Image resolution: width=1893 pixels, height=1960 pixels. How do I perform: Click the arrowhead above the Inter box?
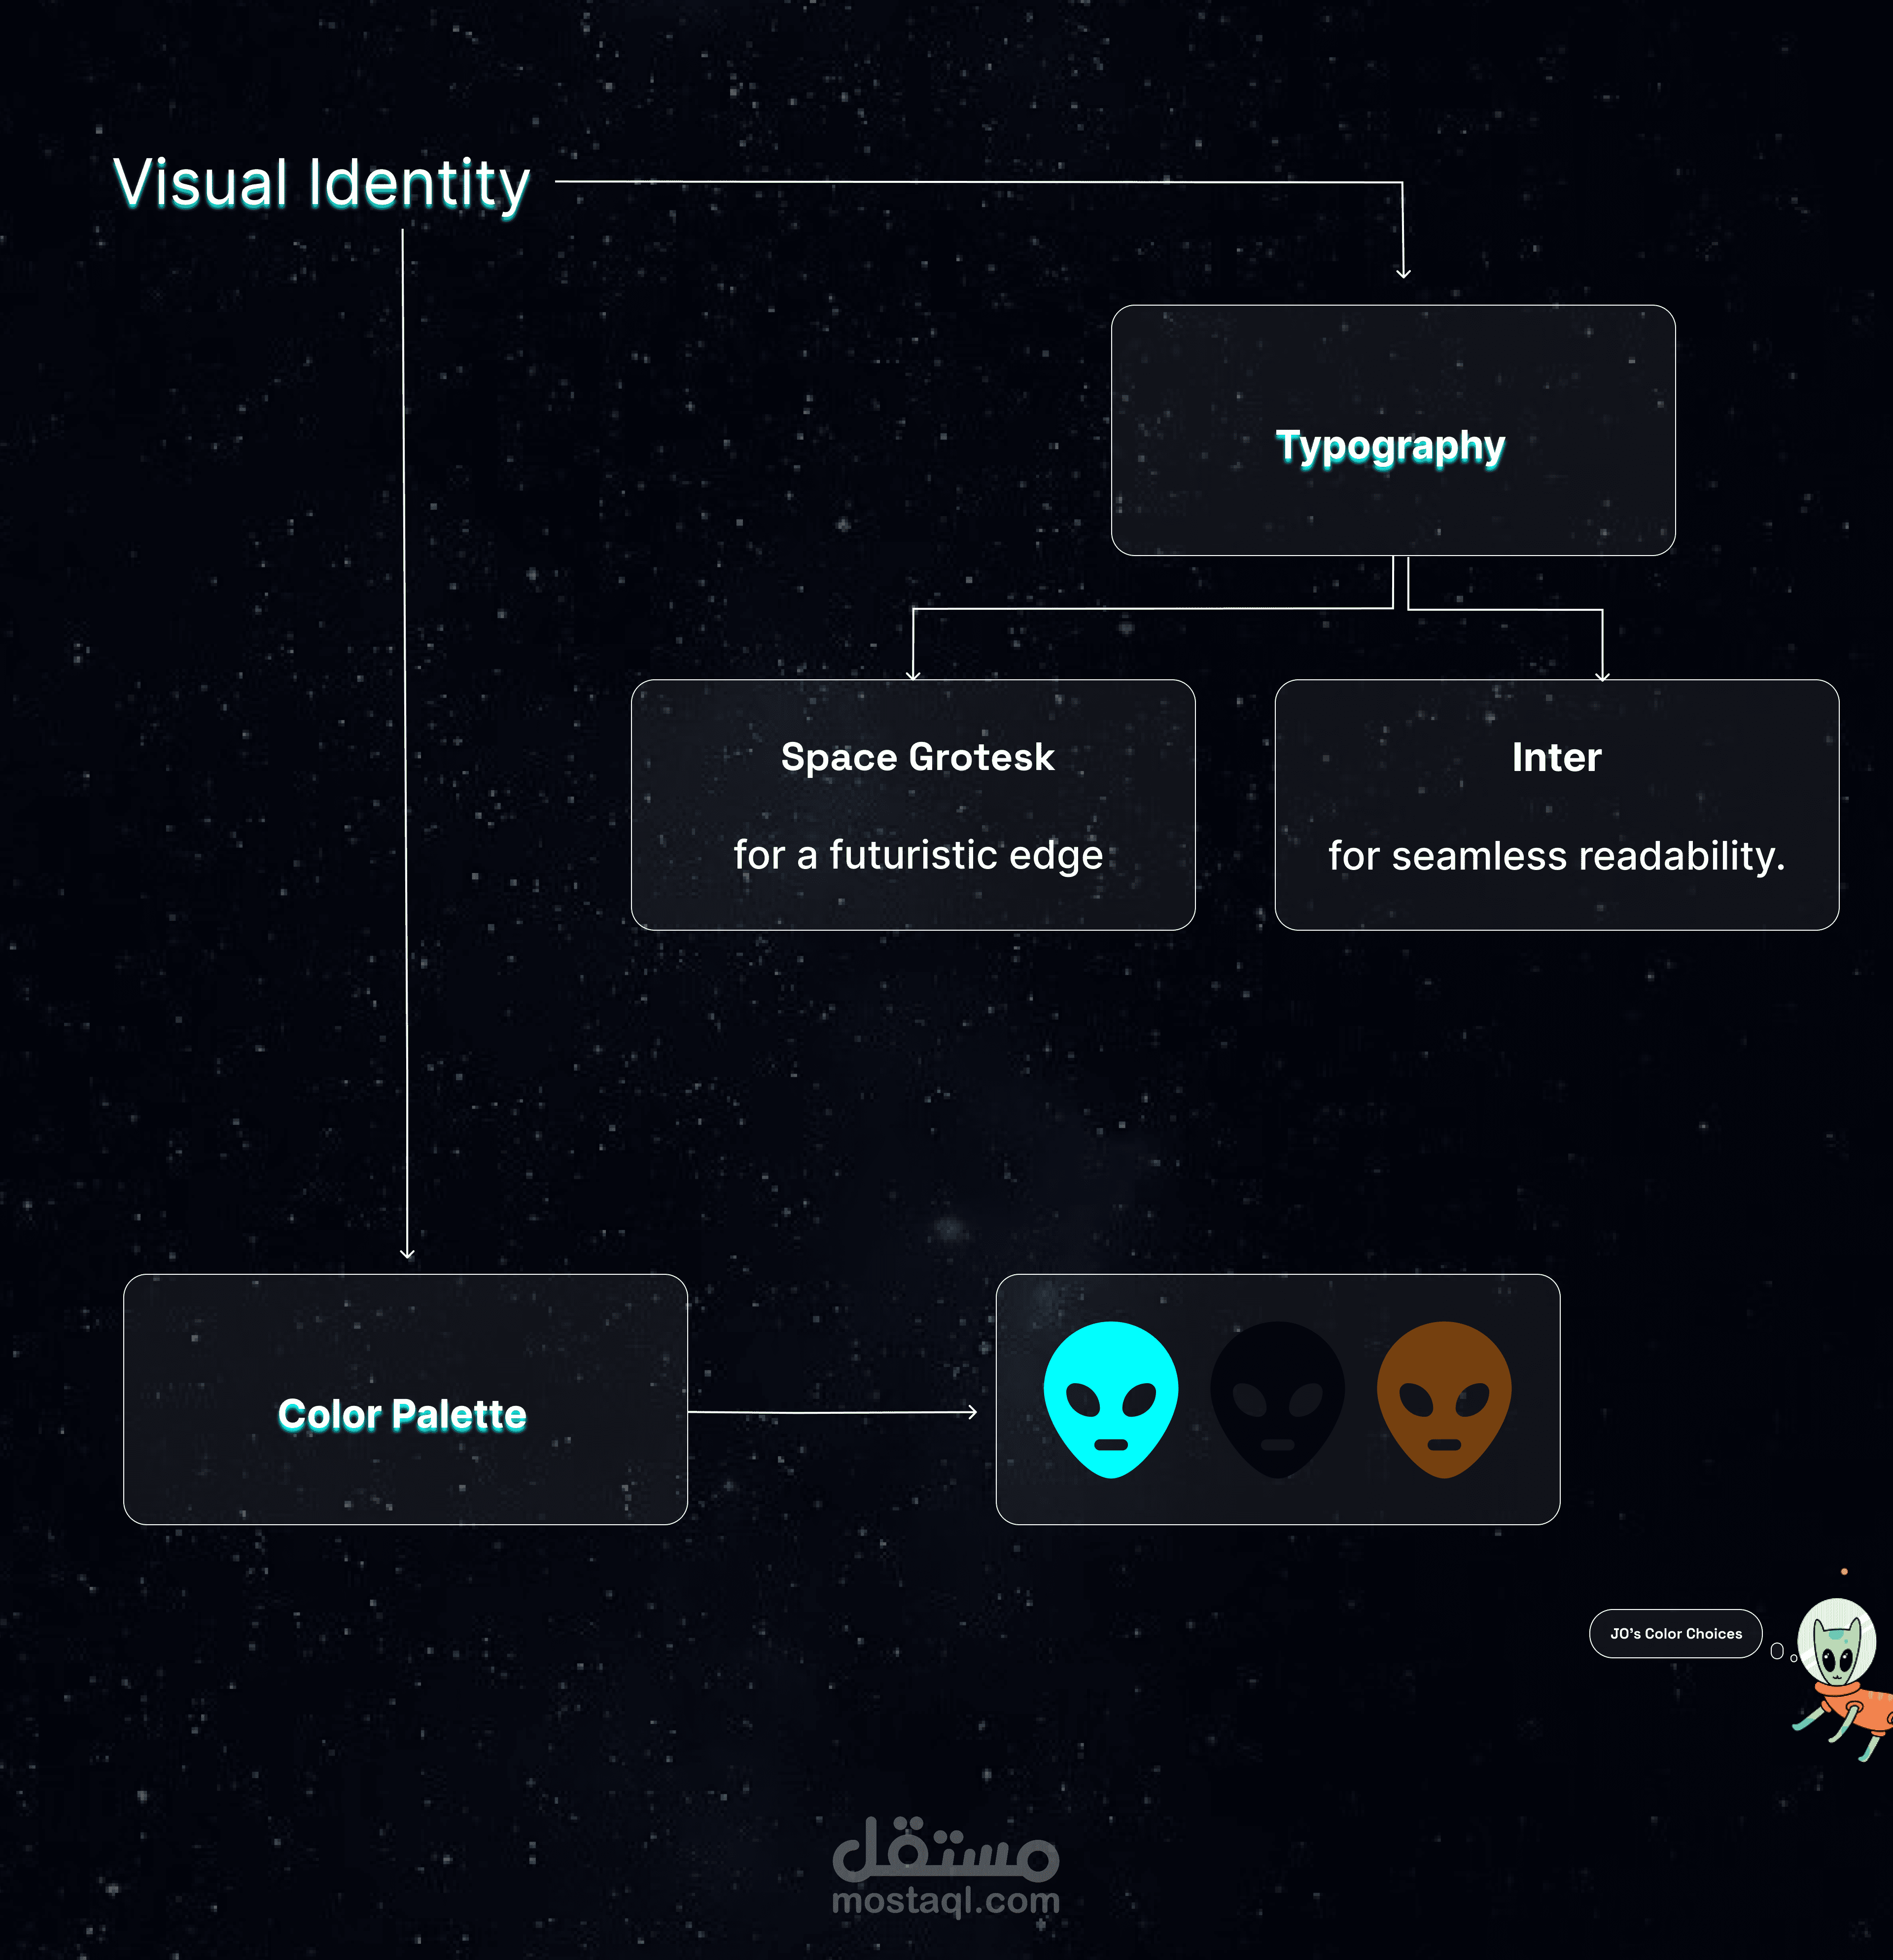click(1602, 676)
